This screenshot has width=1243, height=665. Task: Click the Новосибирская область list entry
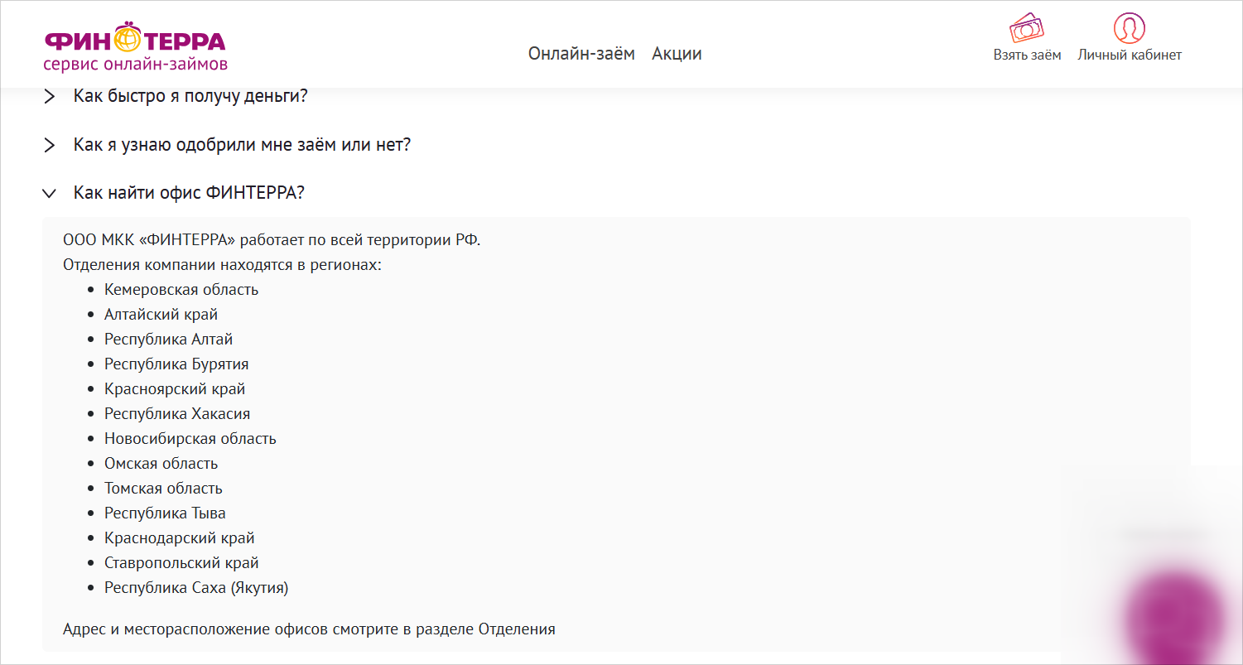click(x=190, y=439)
